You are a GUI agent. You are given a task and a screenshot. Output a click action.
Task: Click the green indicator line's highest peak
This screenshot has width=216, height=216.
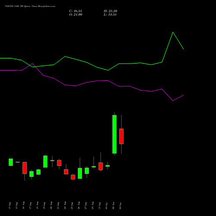pyautogui.click(x=173, y=32)
